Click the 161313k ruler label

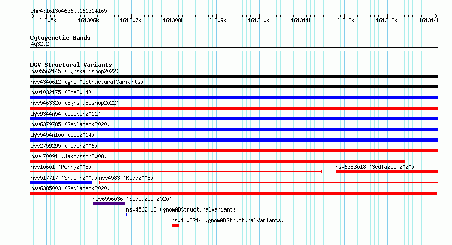point(386,20)
